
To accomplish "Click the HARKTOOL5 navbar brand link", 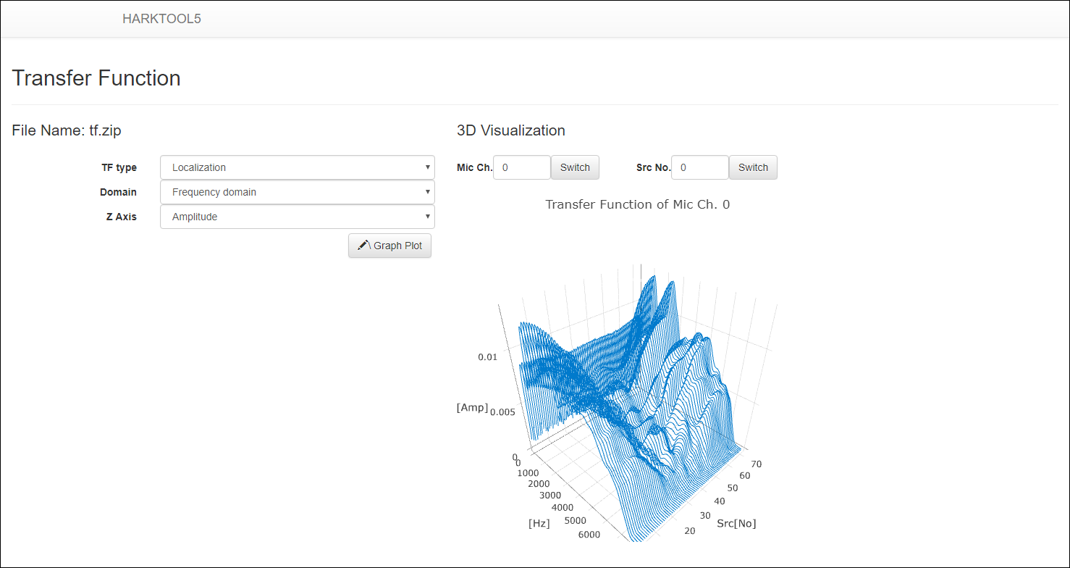I will pos(161,19).
